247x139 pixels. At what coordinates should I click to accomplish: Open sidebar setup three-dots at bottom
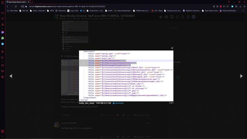(x=3, y=136)
